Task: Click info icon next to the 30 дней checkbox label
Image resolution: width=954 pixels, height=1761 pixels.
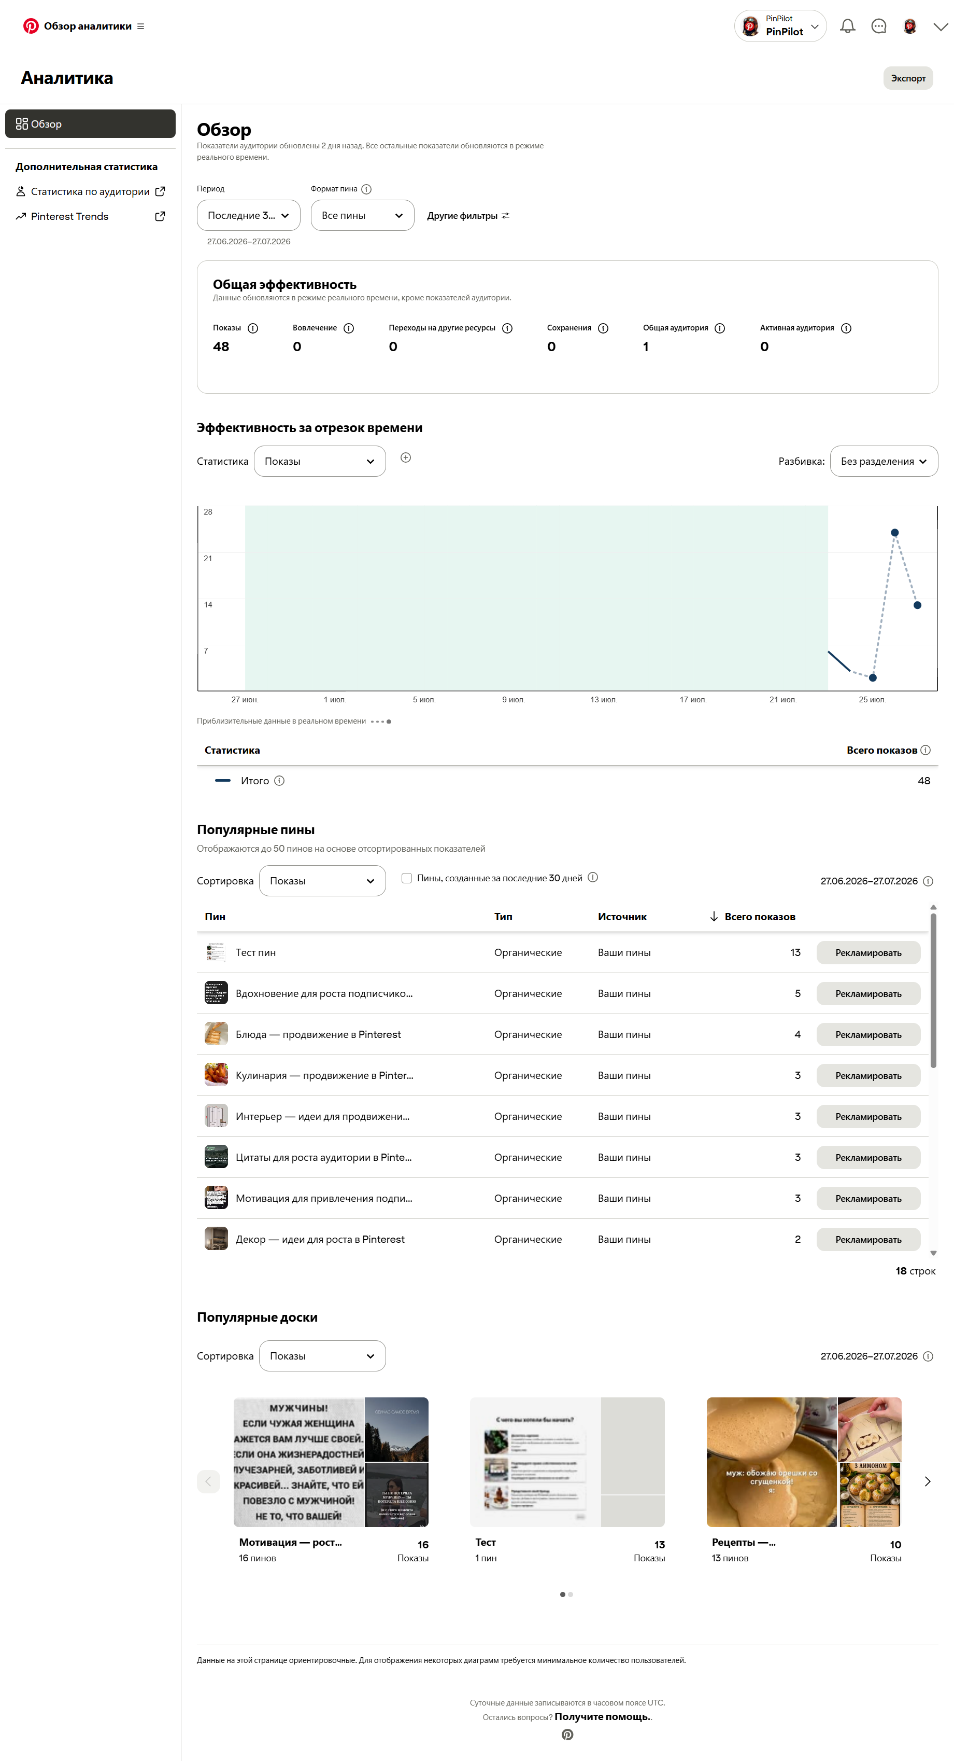Action: 593,877
